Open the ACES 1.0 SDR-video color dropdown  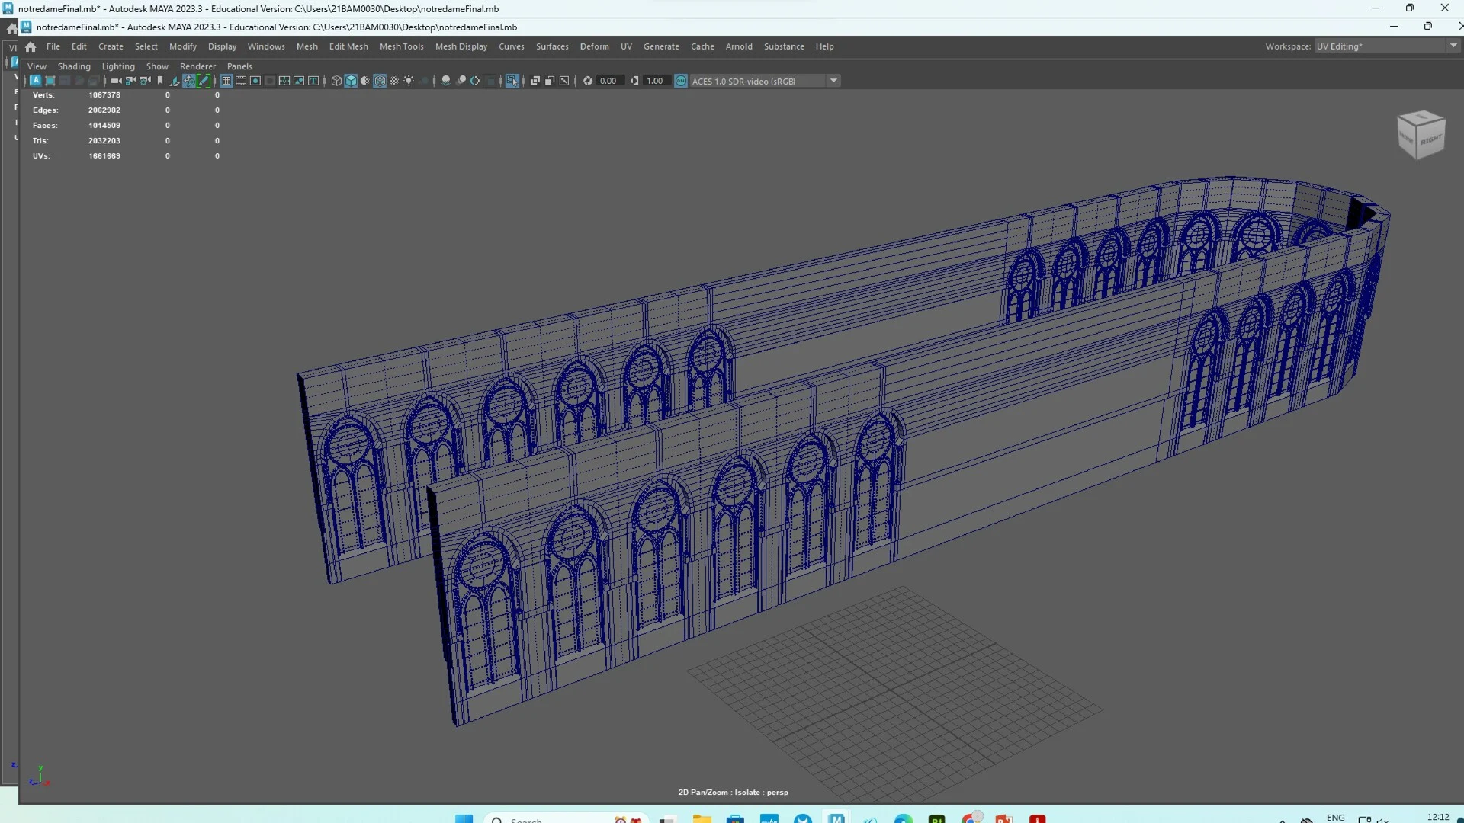point(833,81)
